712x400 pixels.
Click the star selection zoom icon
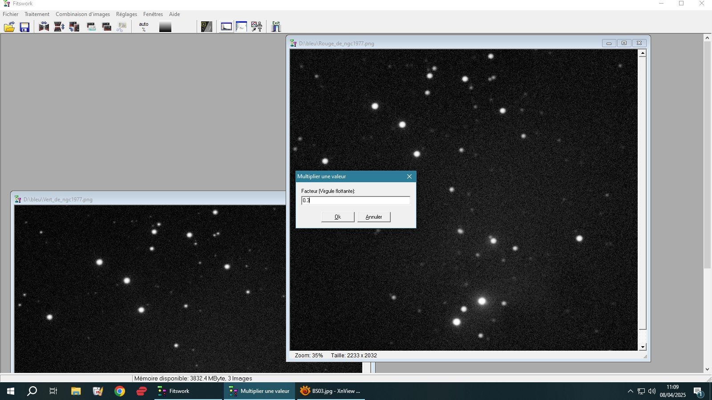coord(206,27)
